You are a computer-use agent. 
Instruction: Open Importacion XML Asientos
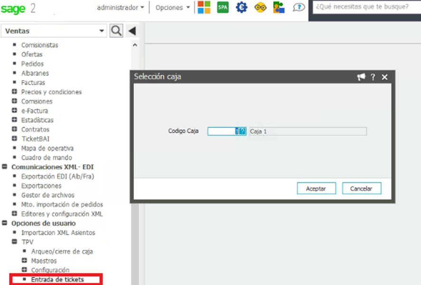point(58,233)
